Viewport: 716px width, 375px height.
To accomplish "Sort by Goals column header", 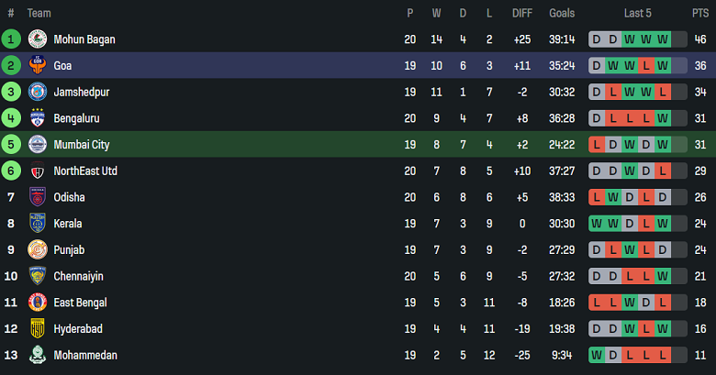I will pos(562,13).
